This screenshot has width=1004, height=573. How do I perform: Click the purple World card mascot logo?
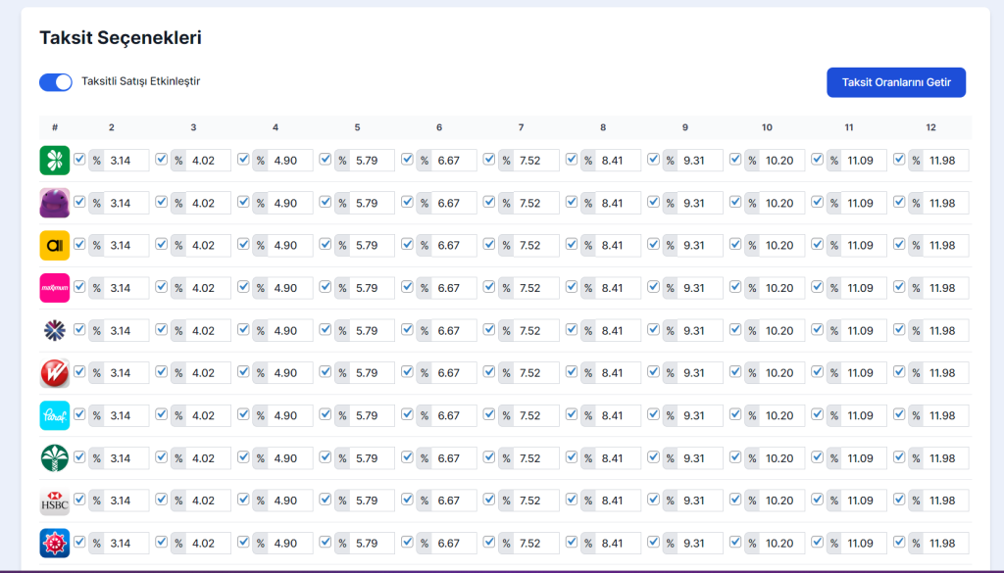point(54,203)
